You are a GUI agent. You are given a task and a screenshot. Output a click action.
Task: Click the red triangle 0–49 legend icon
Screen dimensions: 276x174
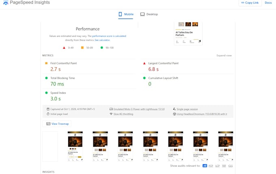tap(64, 48)
